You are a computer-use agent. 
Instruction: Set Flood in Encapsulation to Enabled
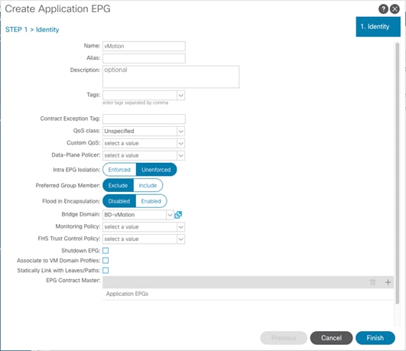pyautogui.click(x=151, y=201)
